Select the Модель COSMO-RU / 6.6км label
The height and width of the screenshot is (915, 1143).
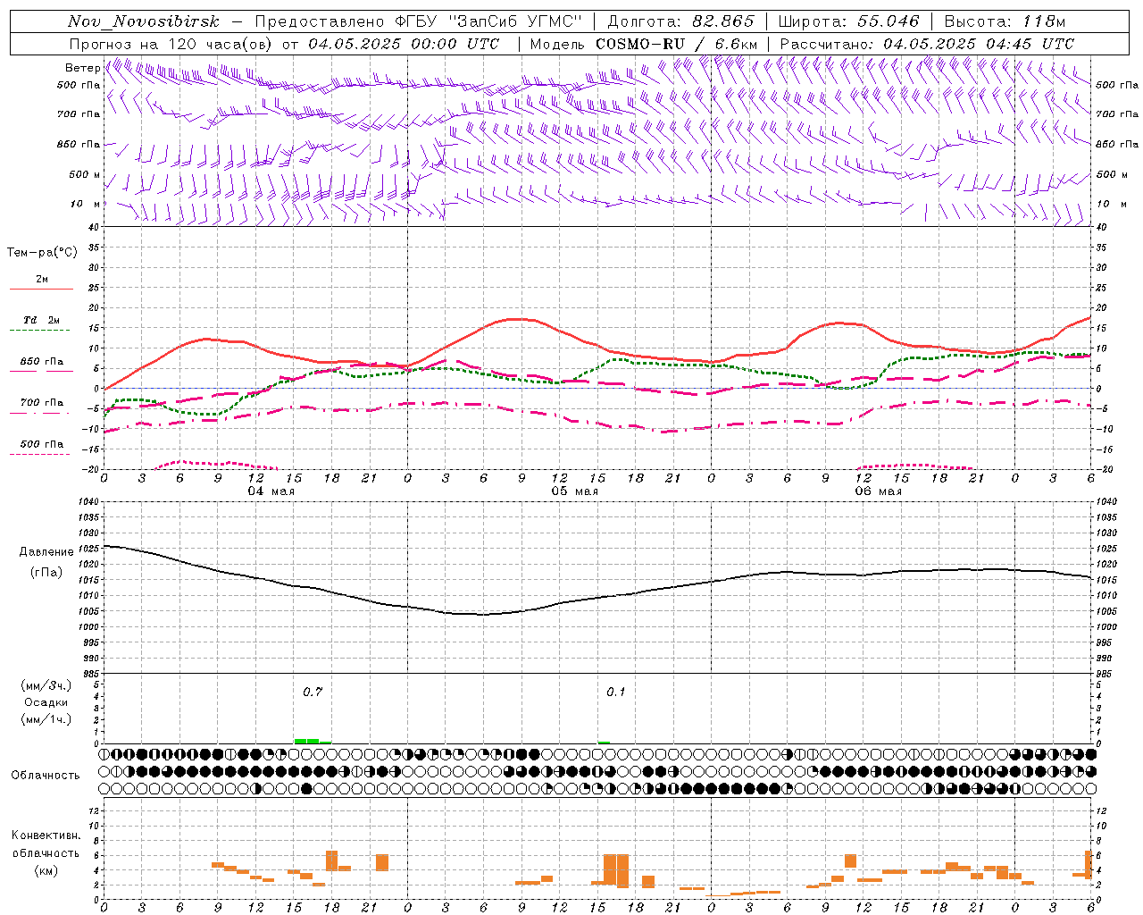point(643,44)
